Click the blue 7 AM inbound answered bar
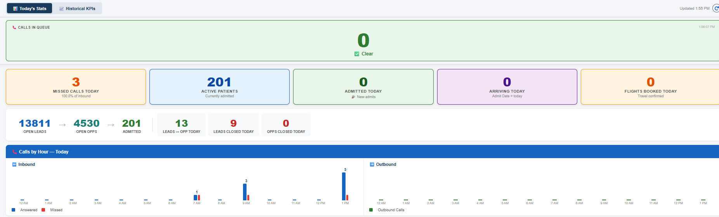Image resolution: width=719 pixels, height=217 pixels. pyautogui.click(x=195, y=198)
